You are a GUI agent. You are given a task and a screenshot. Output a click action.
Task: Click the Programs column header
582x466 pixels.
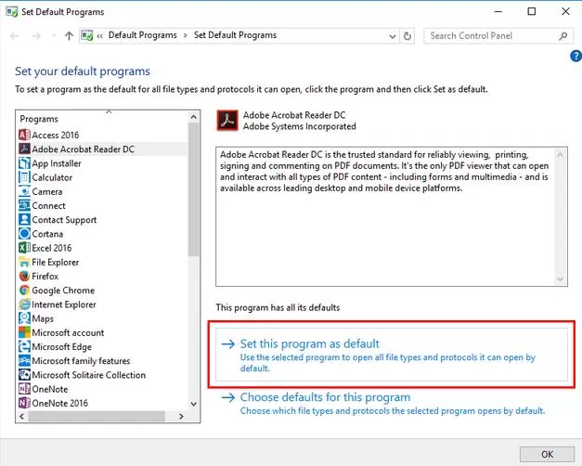[102, 119]
